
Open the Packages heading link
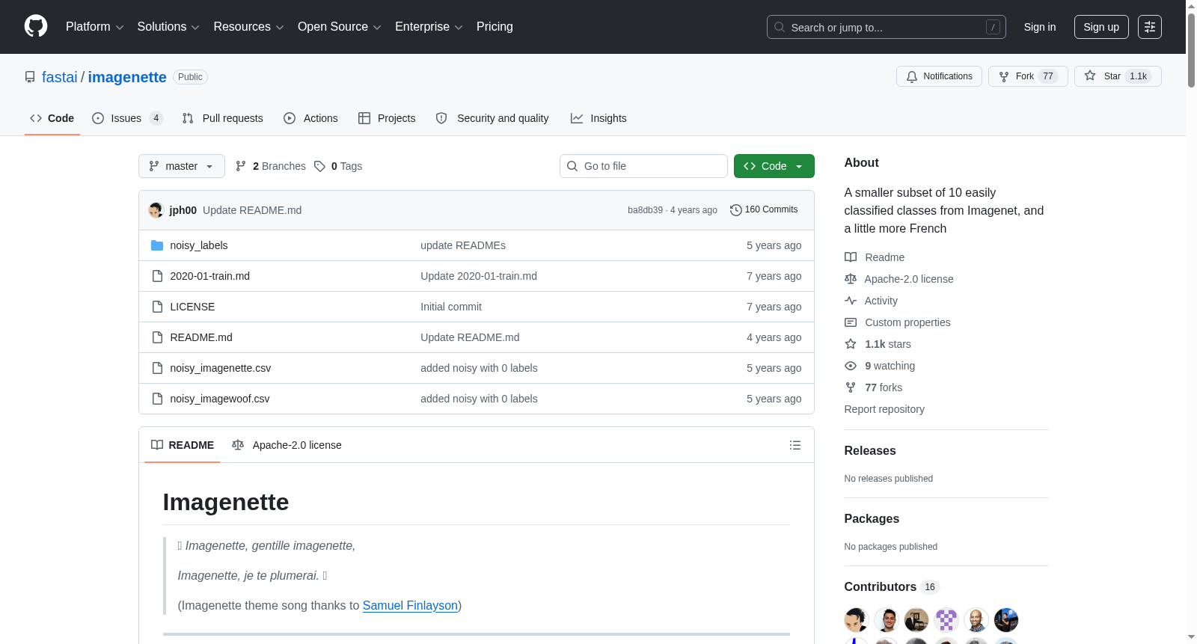tap(872, 518)
